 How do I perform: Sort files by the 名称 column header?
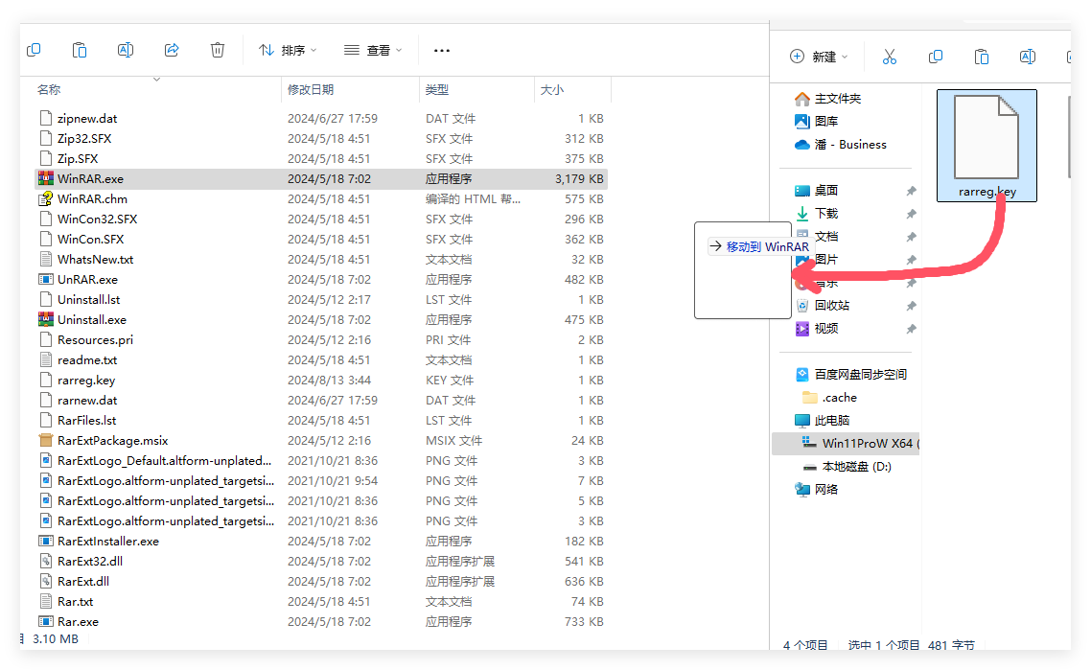point(49,90)
